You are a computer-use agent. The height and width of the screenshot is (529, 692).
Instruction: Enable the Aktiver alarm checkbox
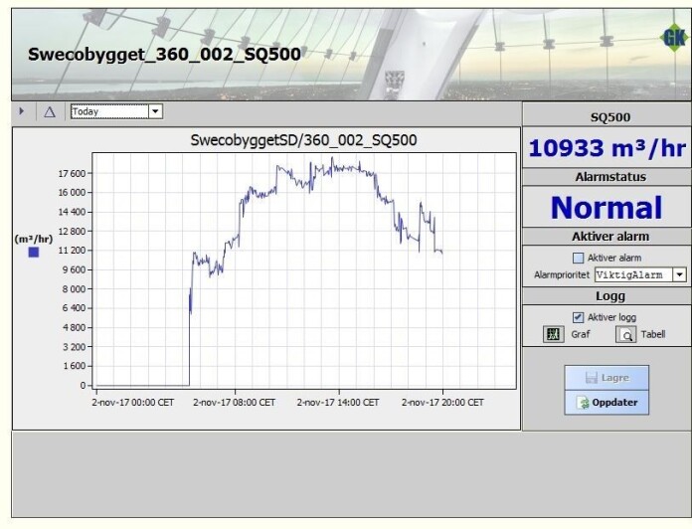[x=578, y=258]
